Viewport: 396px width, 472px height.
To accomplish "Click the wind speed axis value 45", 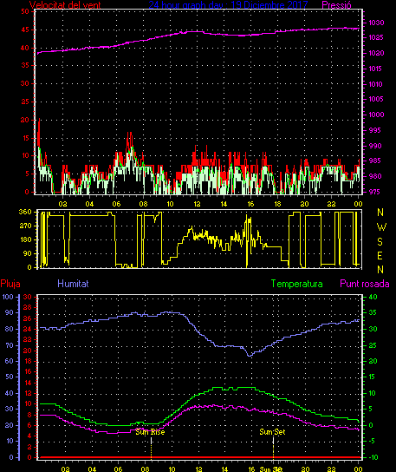I will point(25,29).
